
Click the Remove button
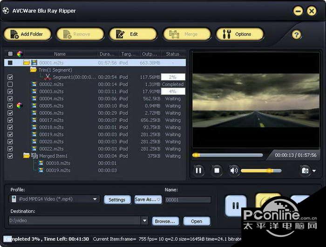pyautogui.click(x=80, y=34)
